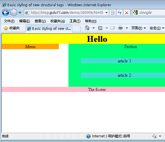This screenshot has height=142, width=165.
Task: Click the Forward navigation arrow
Action: click(x=14, y=13)
